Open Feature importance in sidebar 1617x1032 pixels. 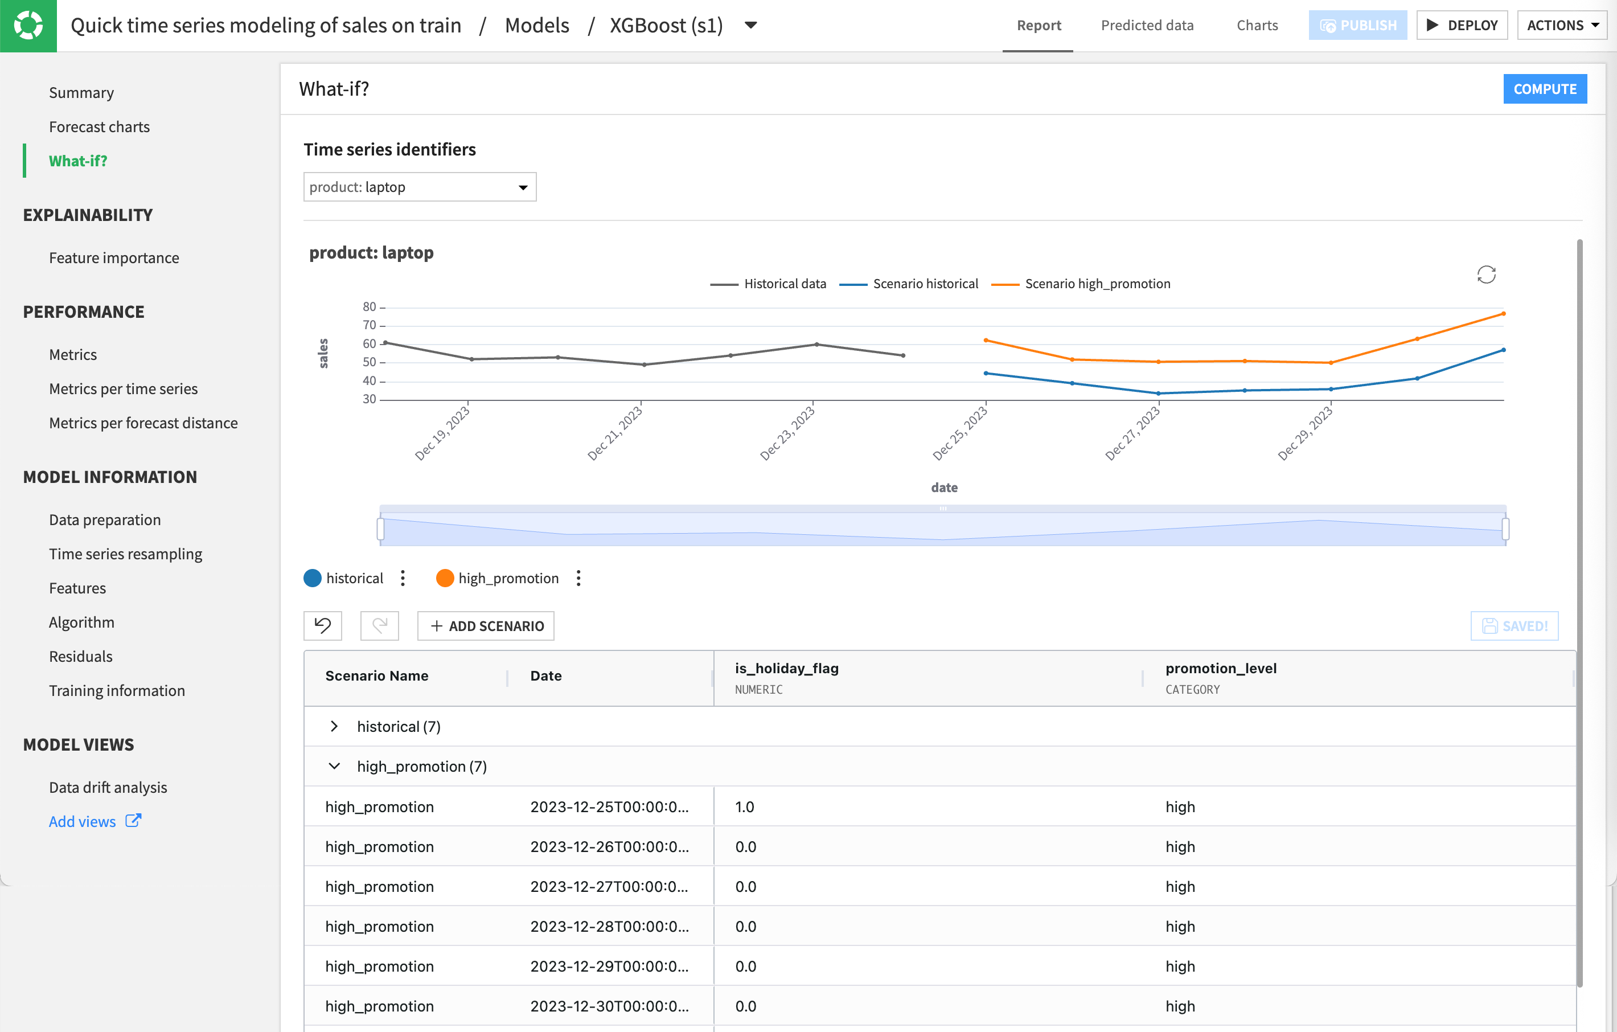(113, 257)
